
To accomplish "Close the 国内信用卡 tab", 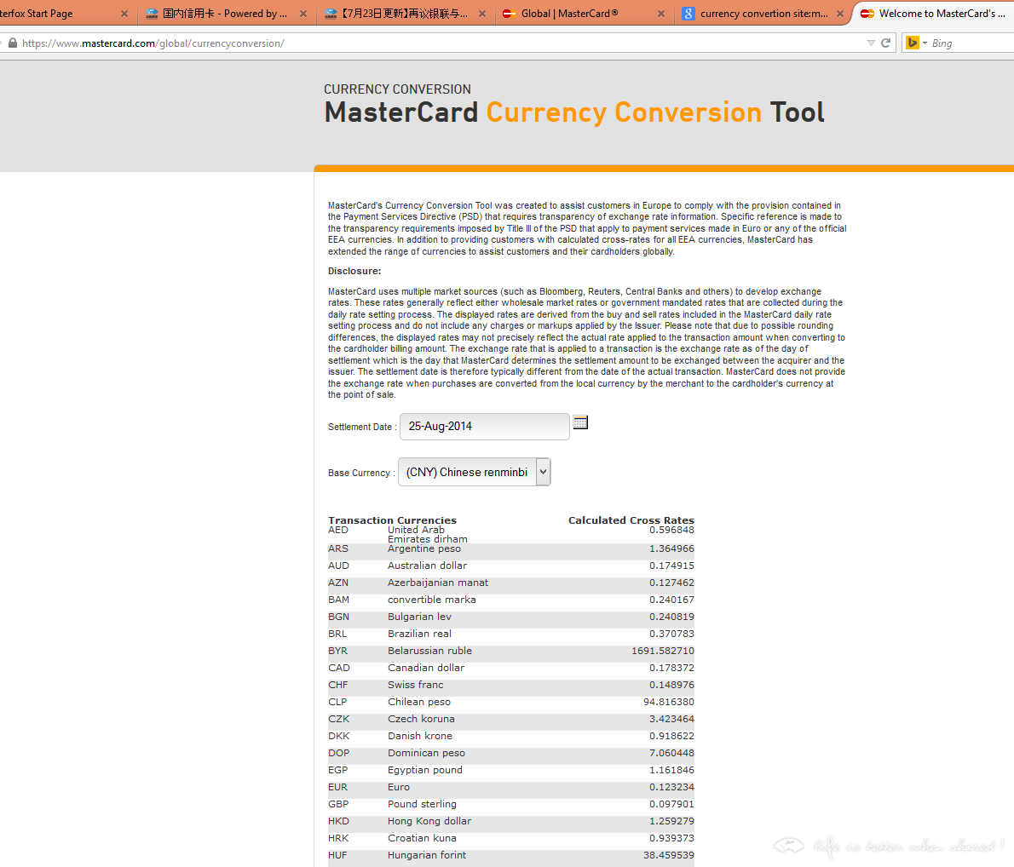I will (303, 14).
